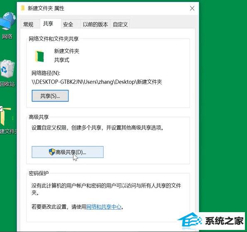This screenshot has height=232, width=247.
Task: Select the 共享 tab
Action: (48, 24)
